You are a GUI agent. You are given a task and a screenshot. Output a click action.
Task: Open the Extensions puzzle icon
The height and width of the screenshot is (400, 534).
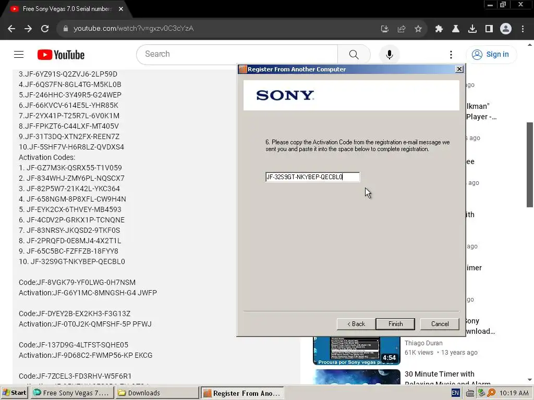pos(439,29)
